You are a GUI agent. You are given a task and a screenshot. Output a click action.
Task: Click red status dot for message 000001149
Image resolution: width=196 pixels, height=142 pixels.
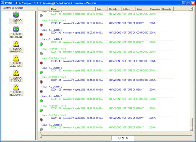coord(41,63)
